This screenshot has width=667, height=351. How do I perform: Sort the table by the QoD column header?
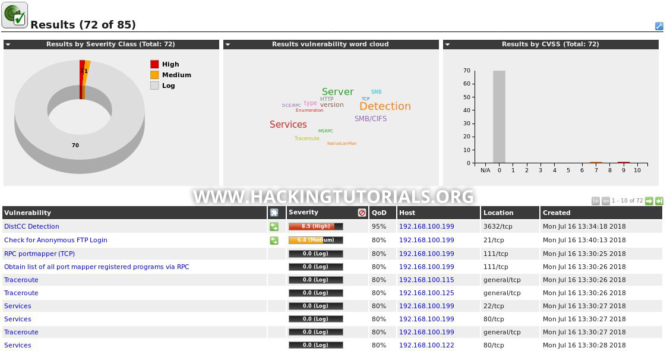tap(379, 213)
